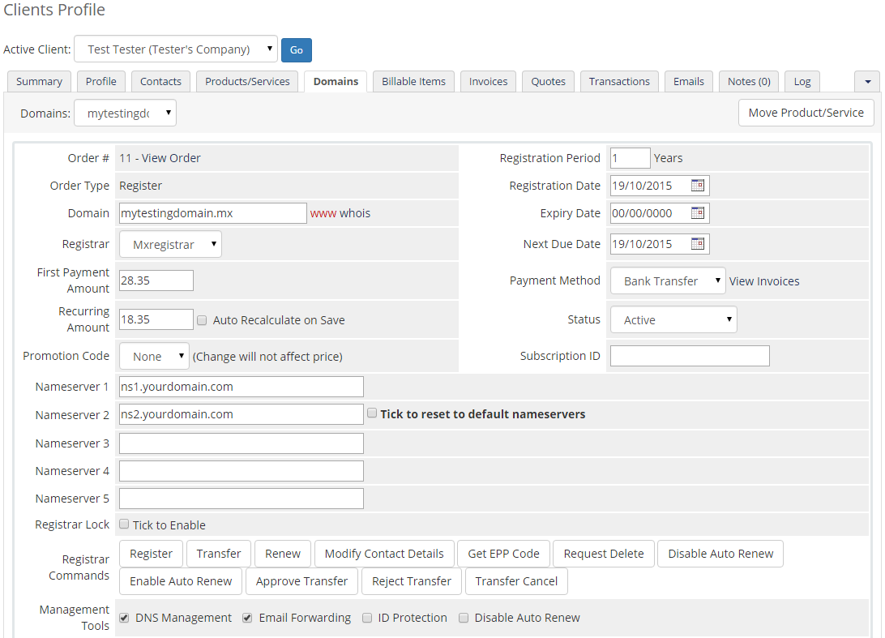Focus empty Nameserver 5 field
The width and height of the screenshot is (885, 638).
coord(241,499)
